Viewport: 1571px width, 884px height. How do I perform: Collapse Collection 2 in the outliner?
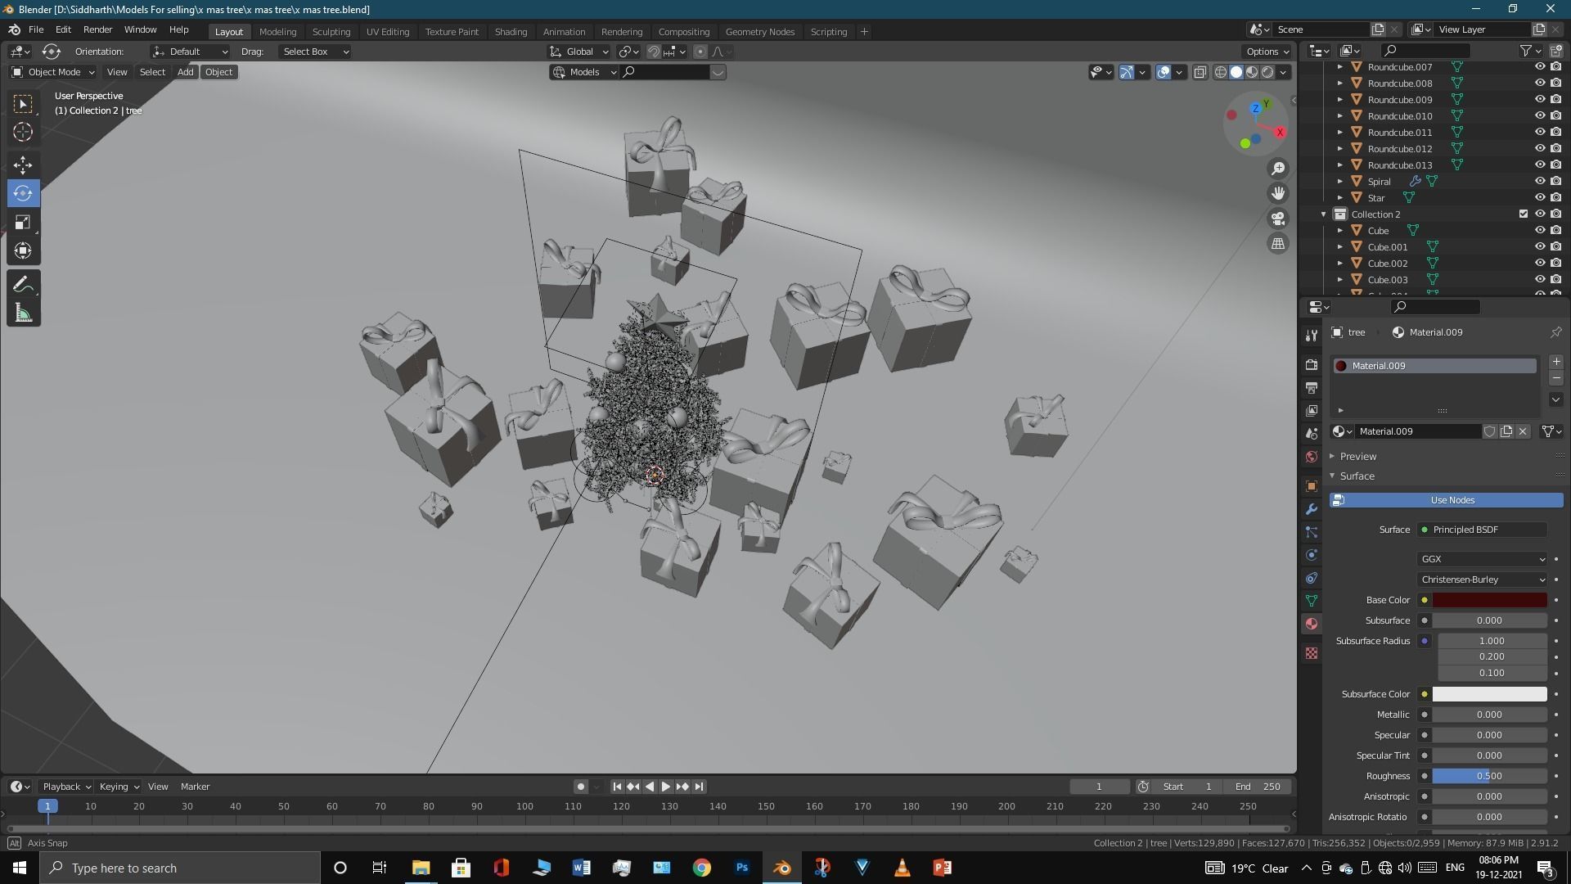pos(1323,214)
